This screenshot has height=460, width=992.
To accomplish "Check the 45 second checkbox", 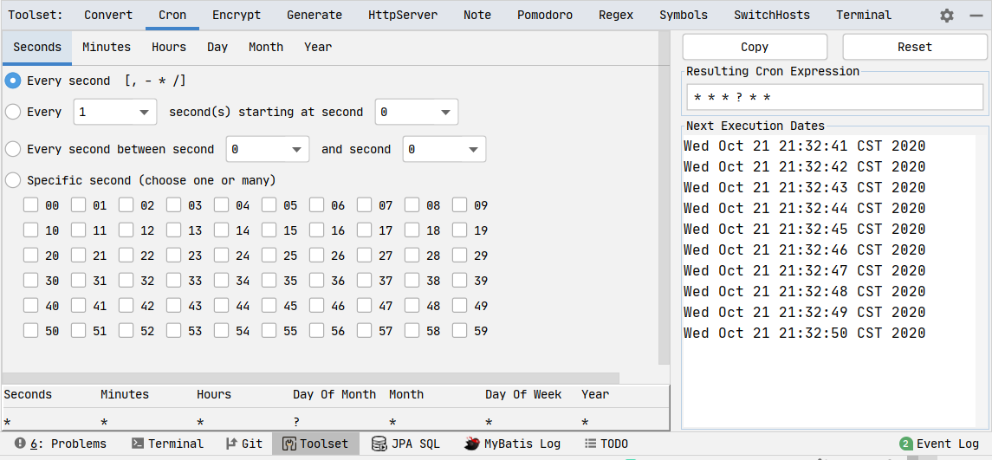I will click(269, 306).
